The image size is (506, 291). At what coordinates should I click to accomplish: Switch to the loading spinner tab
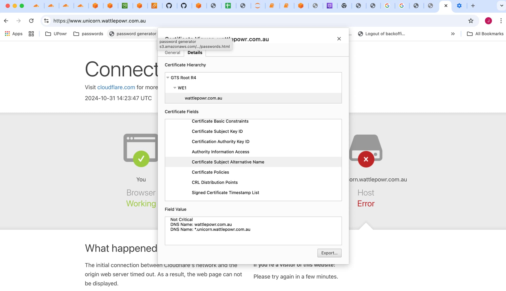point(257,6)
